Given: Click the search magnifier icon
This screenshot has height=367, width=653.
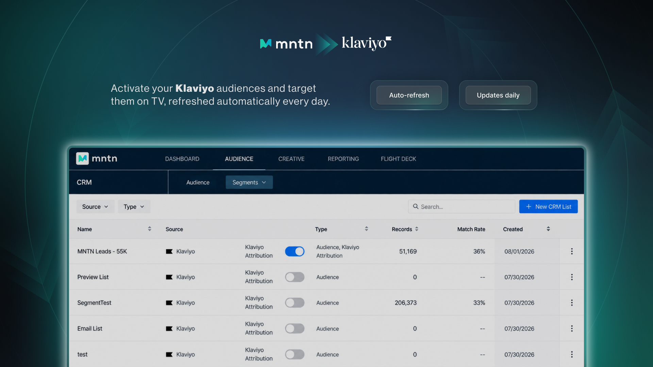Looking at the screenshot, I should 416,206.
